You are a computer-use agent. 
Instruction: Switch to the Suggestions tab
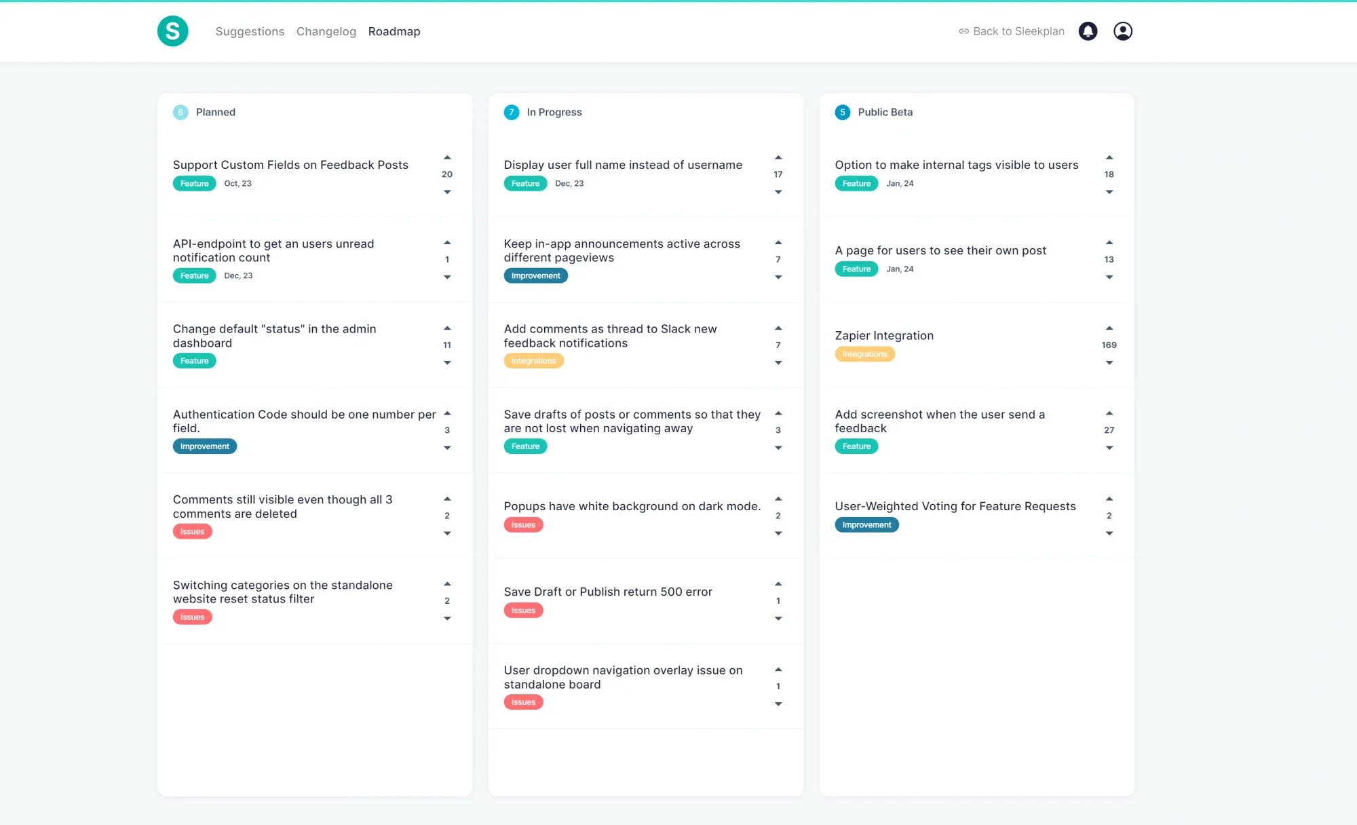250,31
